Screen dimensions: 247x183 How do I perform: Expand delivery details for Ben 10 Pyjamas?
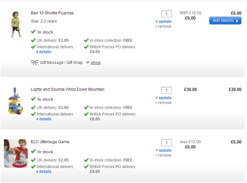45,52
